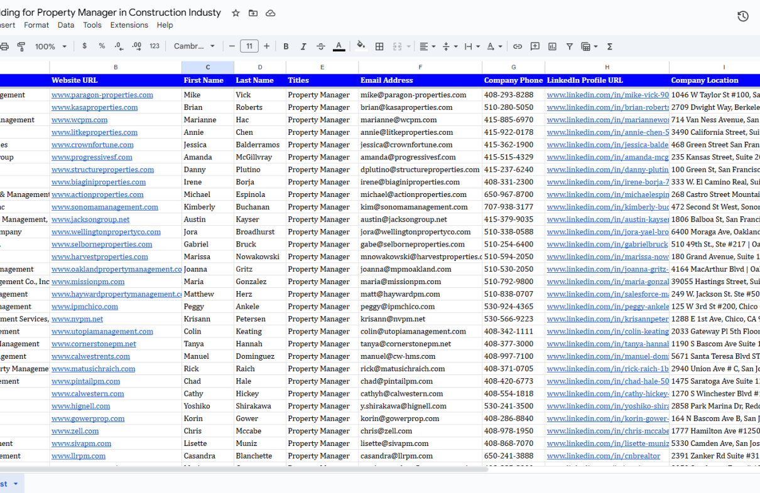760x493 pixels.
Task: Select column B header
Action: pyautogui.click(x=116, y=67)
